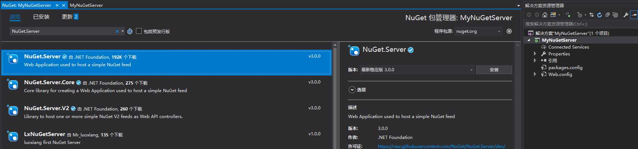
Task: Click verified badge in detail pane title
Action: click(x=411, y=50)
